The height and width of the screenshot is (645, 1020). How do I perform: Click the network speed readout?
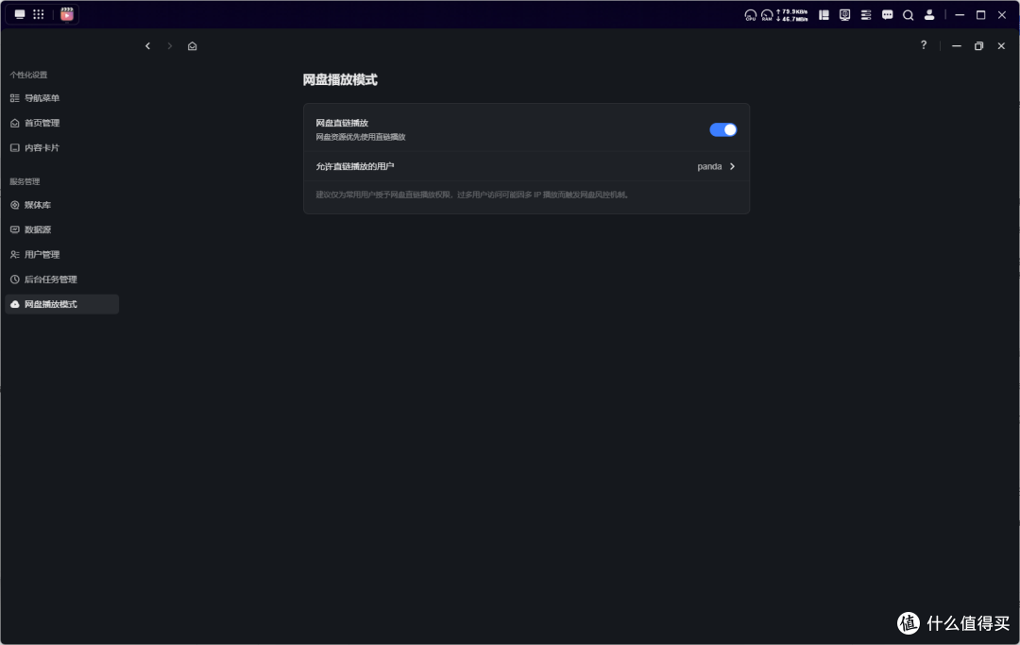791,15
